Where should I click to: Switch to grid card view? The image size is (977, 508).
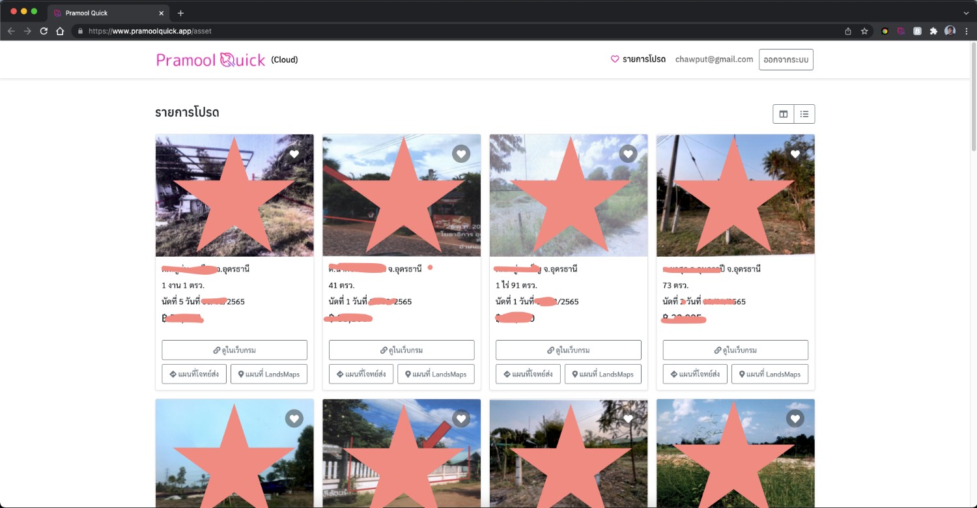coord(784,114)
